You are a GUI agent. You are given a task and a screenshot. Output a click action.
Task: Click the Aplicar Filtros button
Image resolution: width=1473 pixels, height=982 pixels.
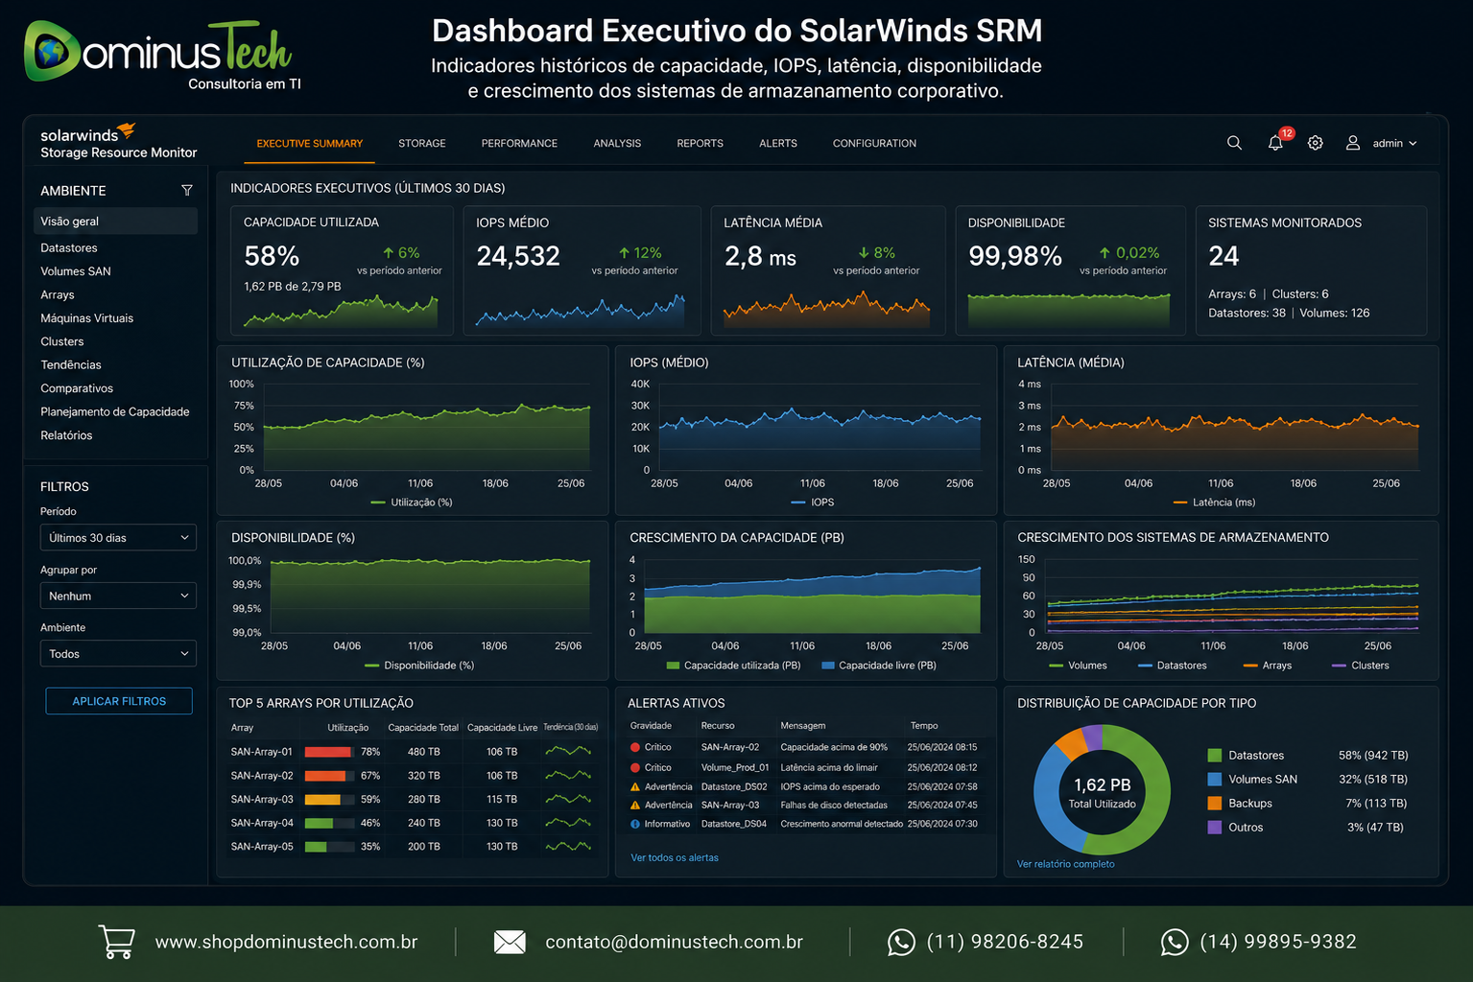coord(119,701)
